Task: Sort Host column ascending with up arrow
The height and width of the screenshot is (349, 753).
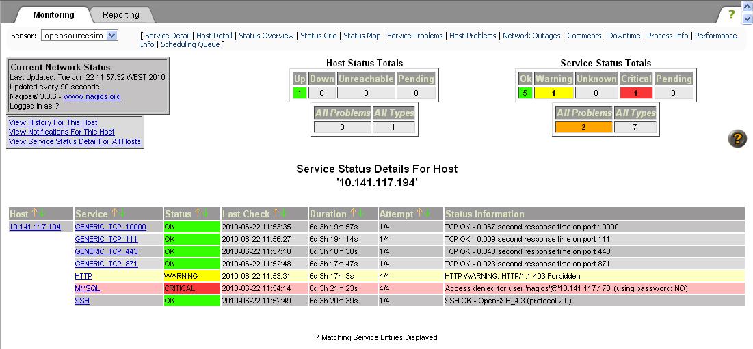Action: coord(34,214)
